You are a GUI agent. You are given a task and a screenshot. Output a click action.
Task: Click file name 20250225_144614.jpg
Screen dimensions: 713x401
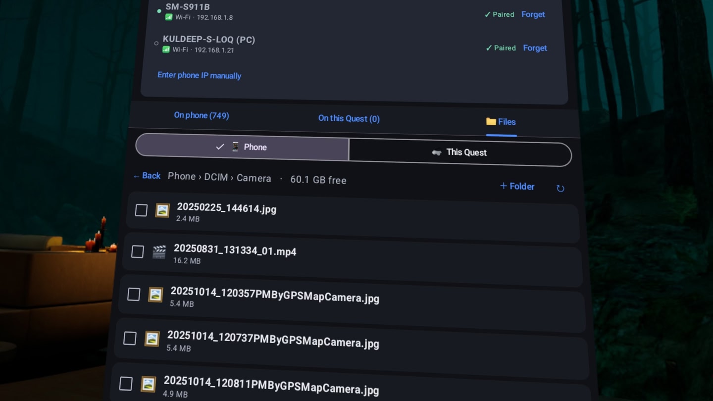click(x=227, y=208)
